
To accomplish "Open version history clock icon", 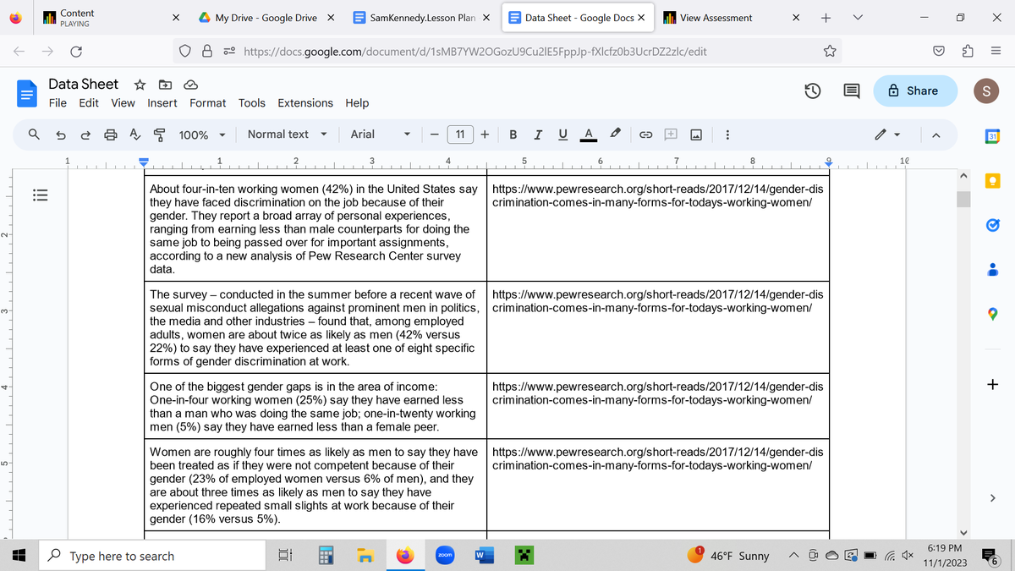I will [x=814, y=91].
